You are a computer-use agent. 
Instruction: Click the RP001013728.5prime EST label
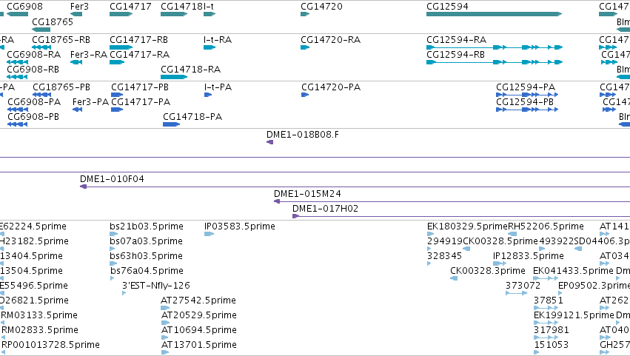pyautogui.click(x=50, y=345)
